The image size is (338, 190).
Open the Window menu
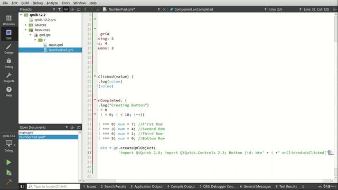(x=79, y=3)
